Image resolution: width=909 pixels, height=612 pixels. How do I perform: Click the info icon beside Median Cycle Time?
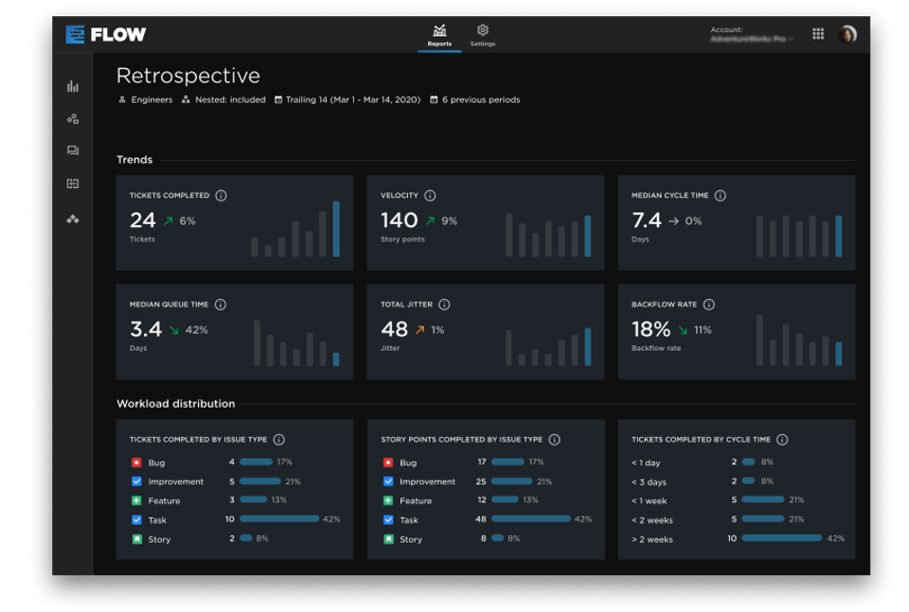(720, 196)
